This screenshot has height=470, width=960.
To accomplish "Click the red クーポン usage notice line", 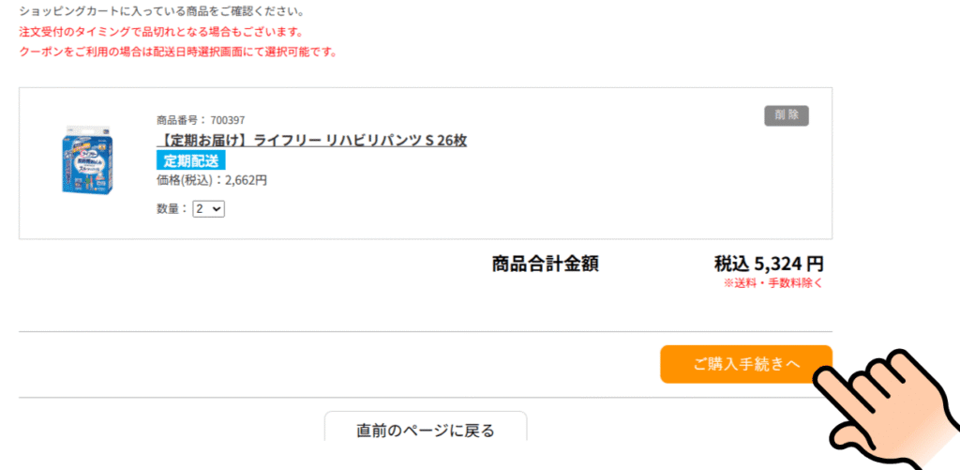I will tap(178, 53).
